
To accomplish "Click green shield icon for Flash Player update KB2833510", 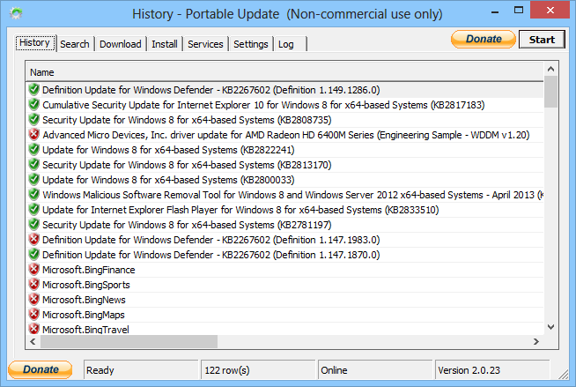I will [x=33, y=210].
